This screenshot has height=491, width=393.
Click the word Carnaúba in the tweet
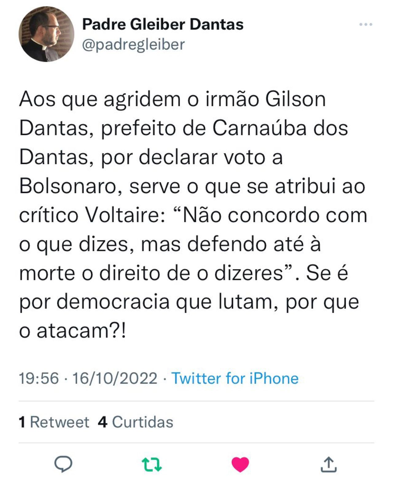pyautogui.click(x=259, y=128)
